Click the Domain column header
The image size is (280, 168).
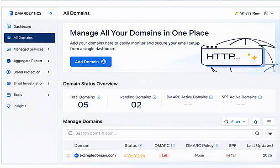(82, 146)
